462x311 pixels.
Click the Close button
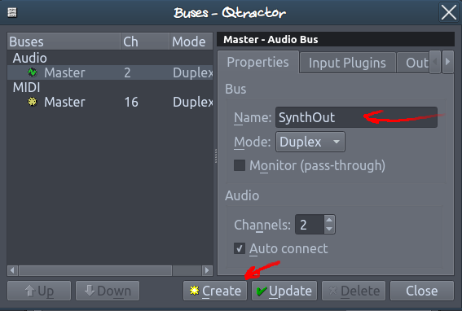point(421,291)
